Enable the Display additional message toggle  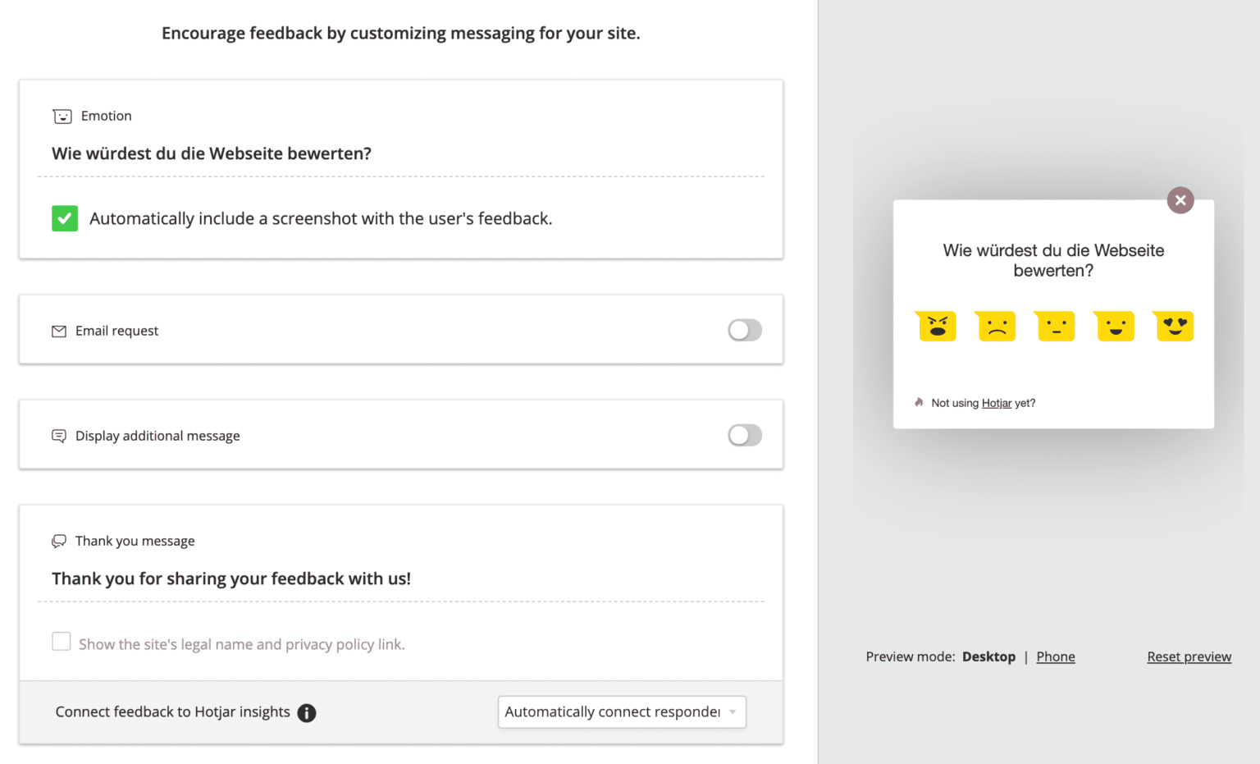(744, 435)
